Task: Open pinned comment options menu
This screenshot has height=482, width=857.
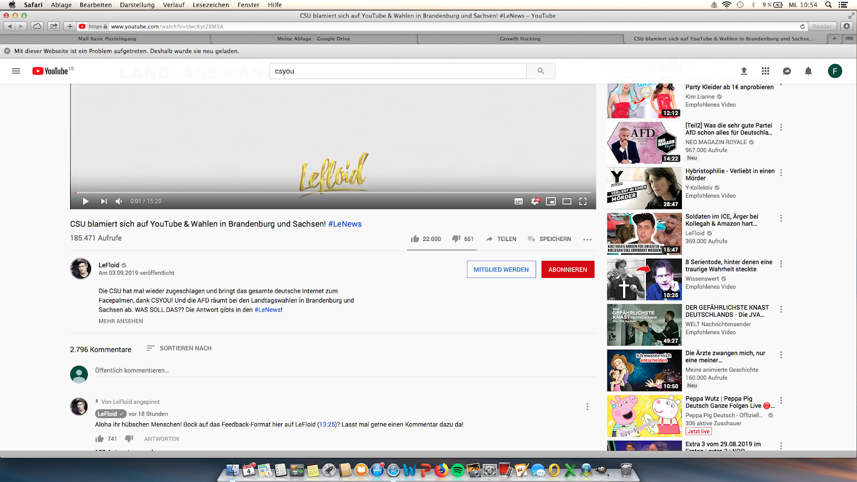Action: pyautogui.click(x=587, y=406)
